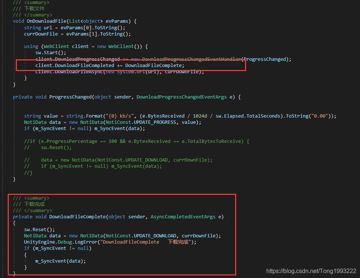Click commented 'NotiConst.UPDATE_DOWNLOAD' data line
Screen dimensions: 360x278
tap(118, 160)
